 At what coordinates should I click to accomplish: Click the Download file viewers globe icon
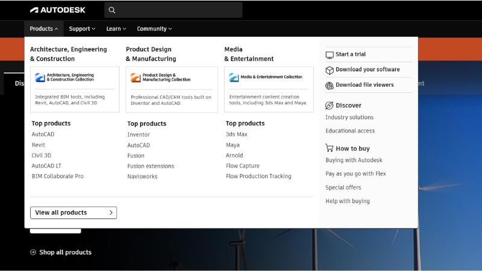pos(330,86)
